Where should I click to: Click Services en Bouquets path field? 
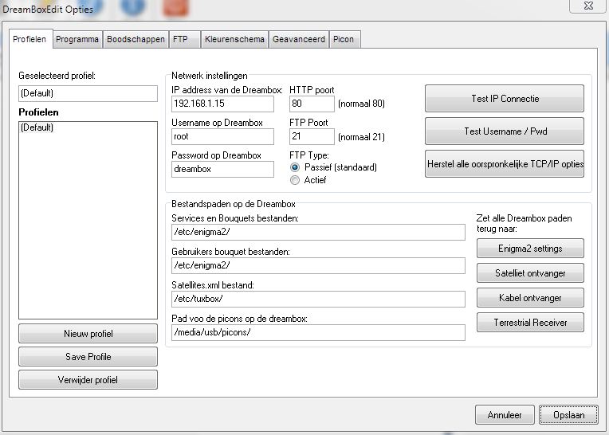pyautogui.click(x=318, y=232)
